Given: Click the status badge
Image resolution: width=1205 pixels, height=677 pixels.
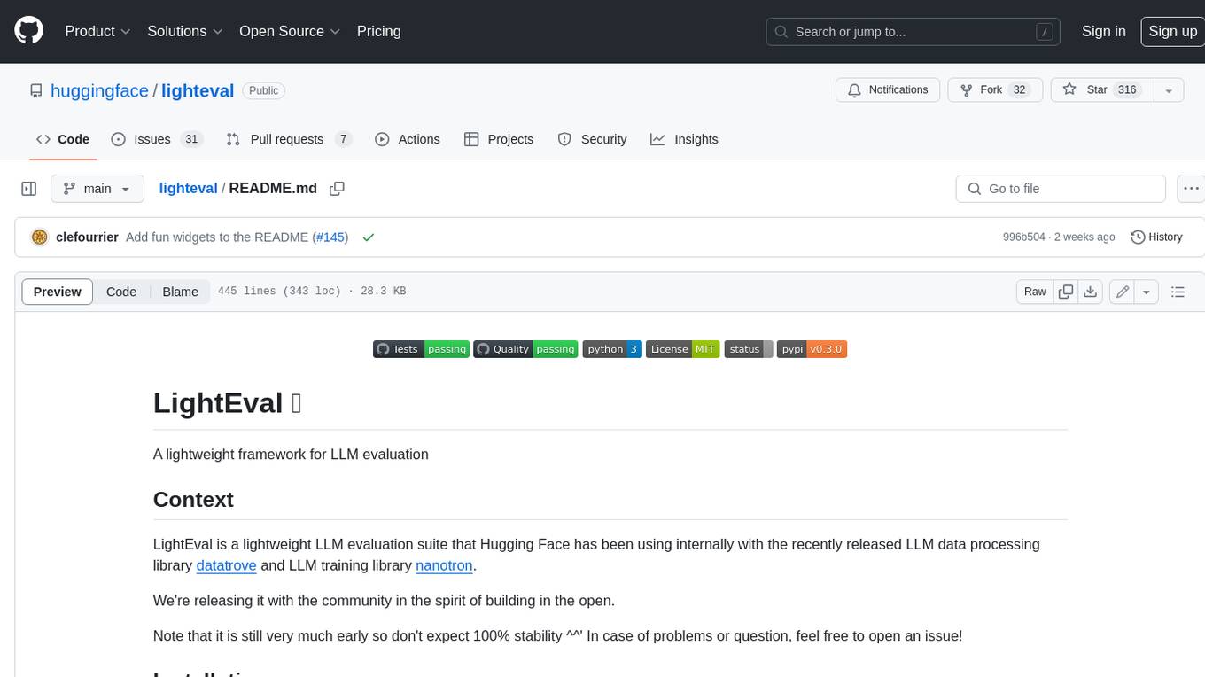Looking at the screenshot, I should pos(749,349).
